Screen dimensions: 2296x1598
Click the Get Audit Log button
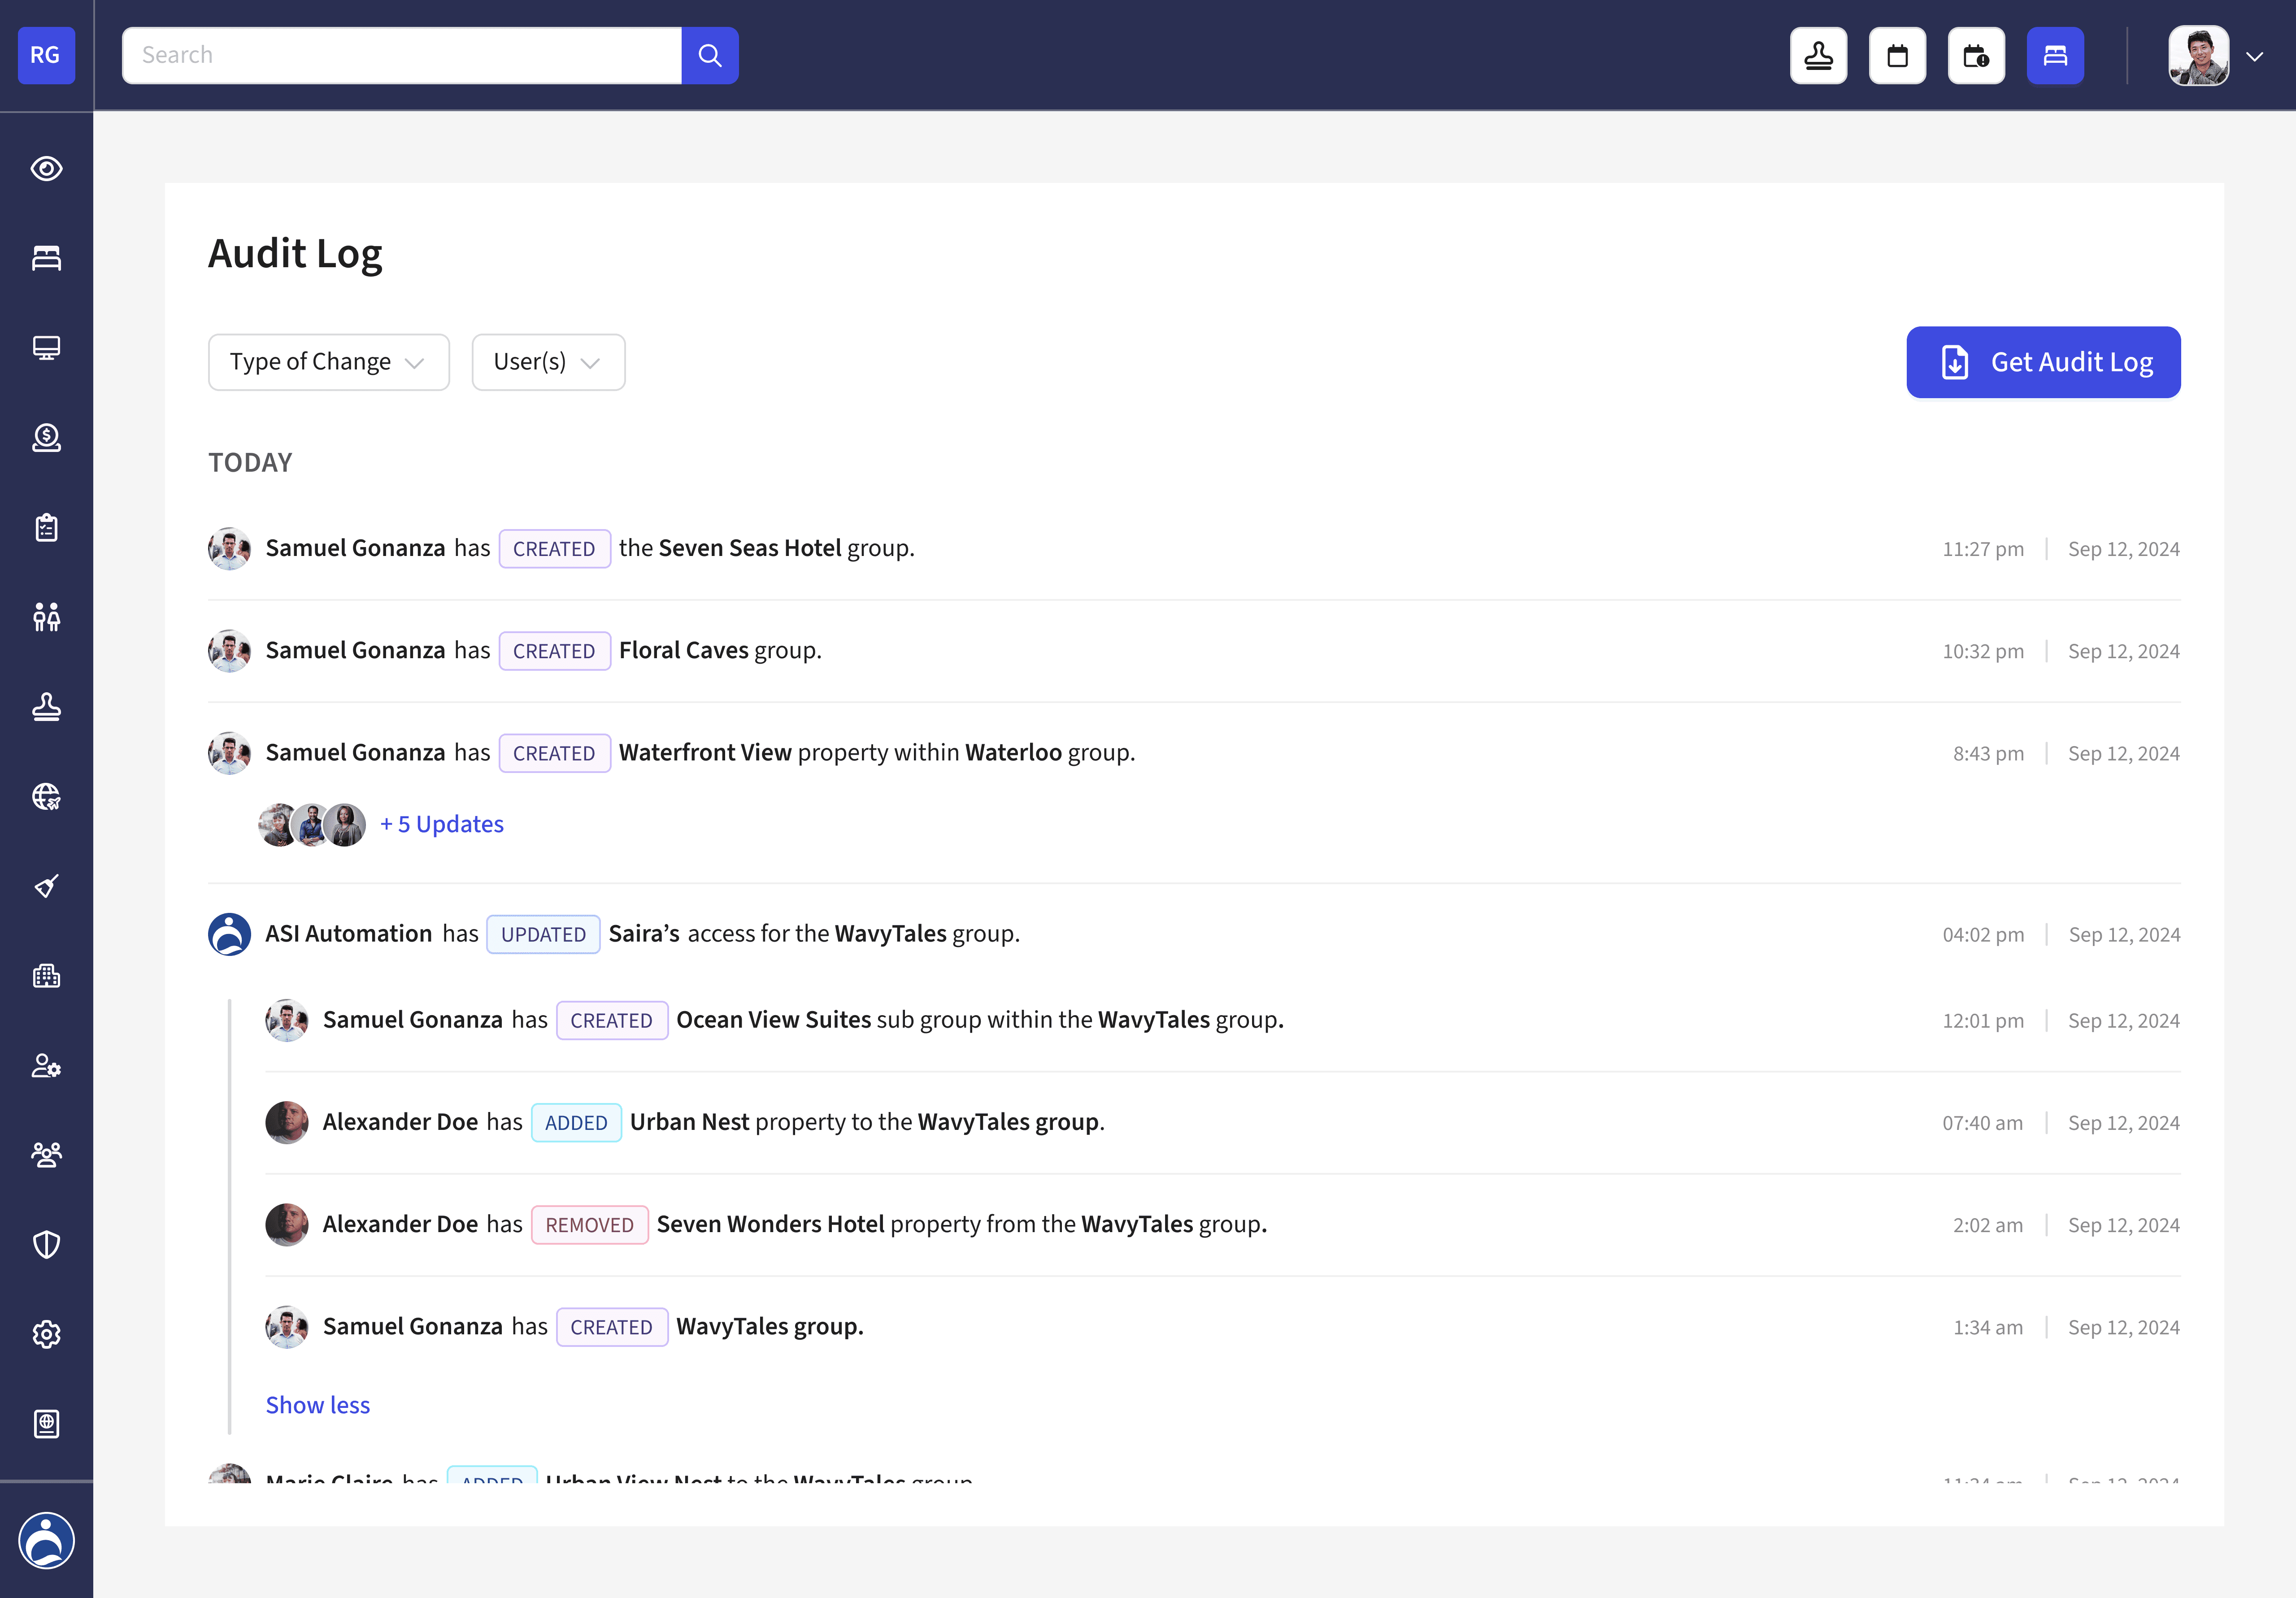point(2043,362)
